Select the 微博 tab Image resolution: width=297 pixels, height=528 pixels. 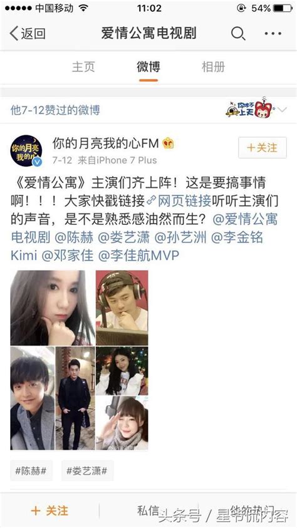[148, 66]
